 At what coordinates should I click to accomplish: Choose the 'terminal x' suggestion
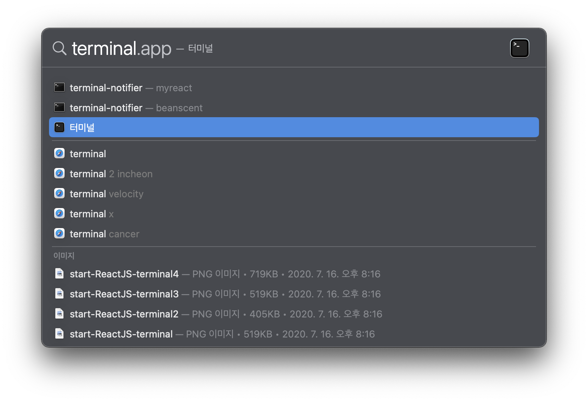pos(294,214)
